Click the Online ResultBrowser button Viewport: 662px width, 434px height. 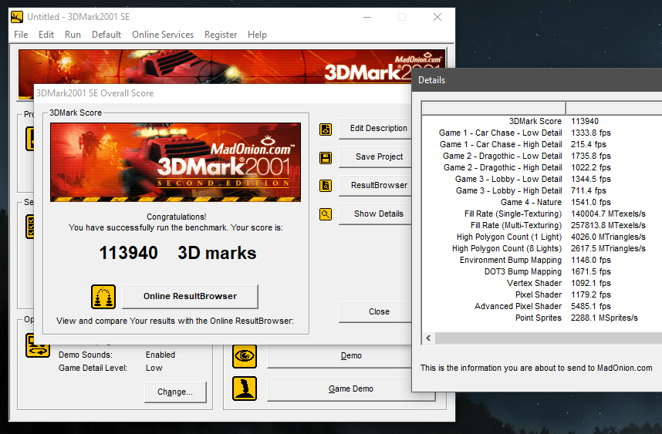tap(190, 297)
